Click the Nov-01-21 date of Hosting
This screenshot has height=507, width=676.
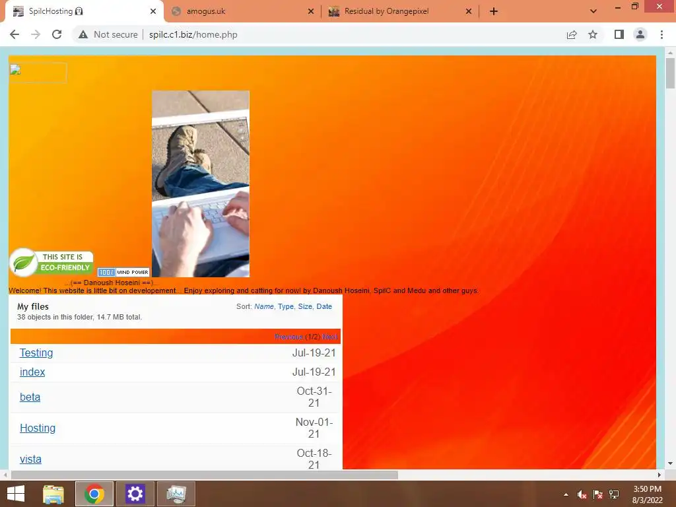[314, 428]
